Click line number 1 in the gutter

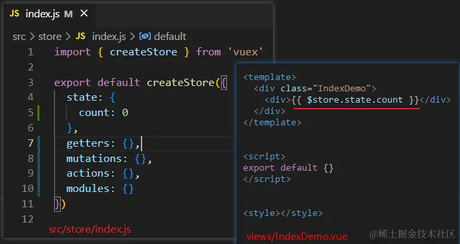click(31, 52)
